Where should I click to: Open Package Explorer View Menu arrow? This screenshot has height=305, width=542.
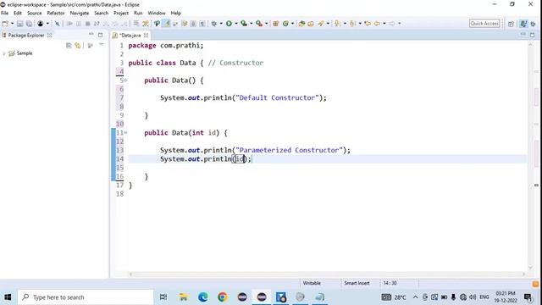pyautogui.click(x=102, y=45)
